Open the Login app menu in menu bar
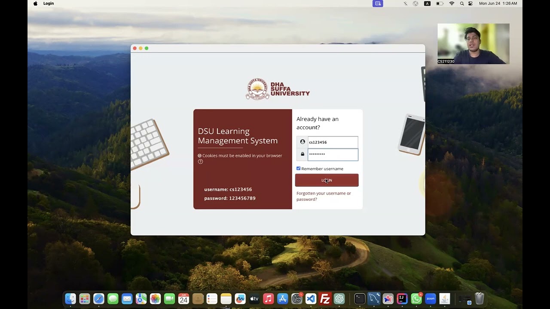The width and height of the screenshot is (550, 309). pyautogui.click(x=49, y=3)
